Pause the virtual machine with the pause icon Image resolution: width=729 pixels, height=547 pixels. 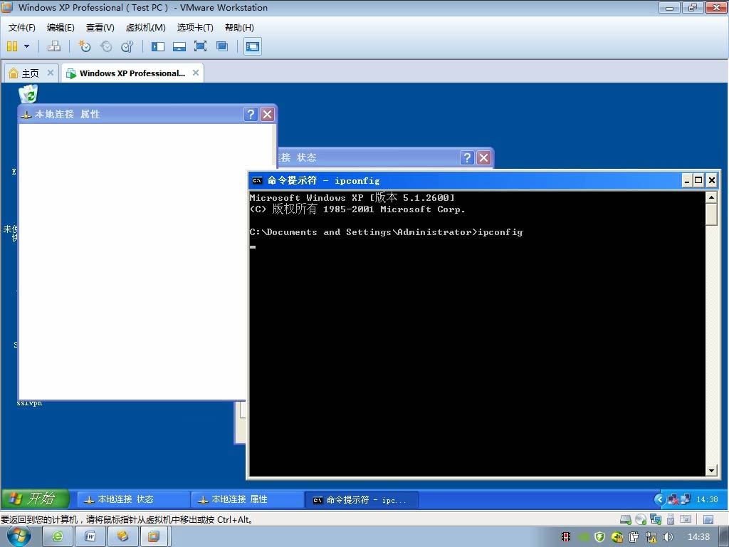pos(13,46)
